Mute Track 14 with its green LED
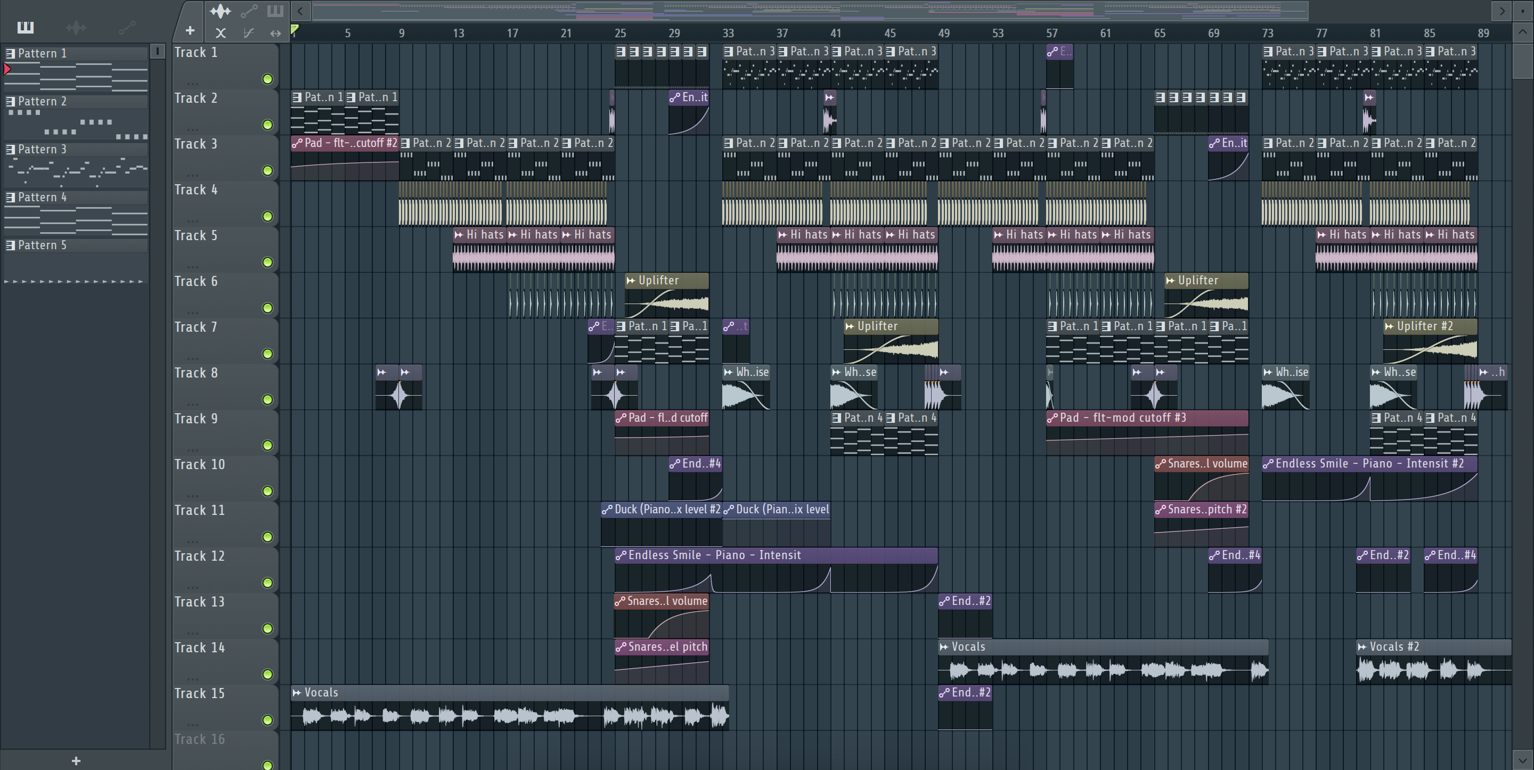This screenshot has width=1534, height=770. pos(267,674)
